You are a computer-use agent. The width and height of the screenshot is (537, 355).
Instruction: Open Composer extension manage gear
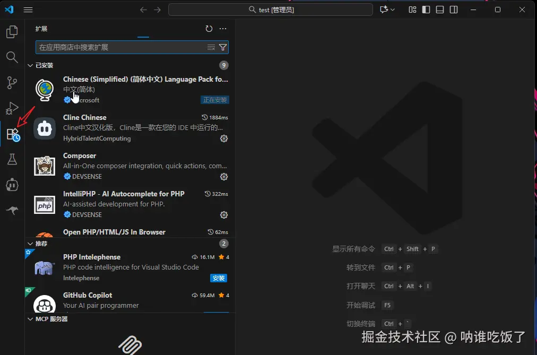(224, 177)
